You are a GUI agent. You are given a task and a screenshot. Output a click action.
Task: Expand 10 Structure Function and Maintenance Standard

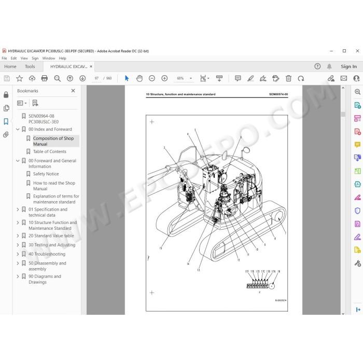tap(18, 222)
